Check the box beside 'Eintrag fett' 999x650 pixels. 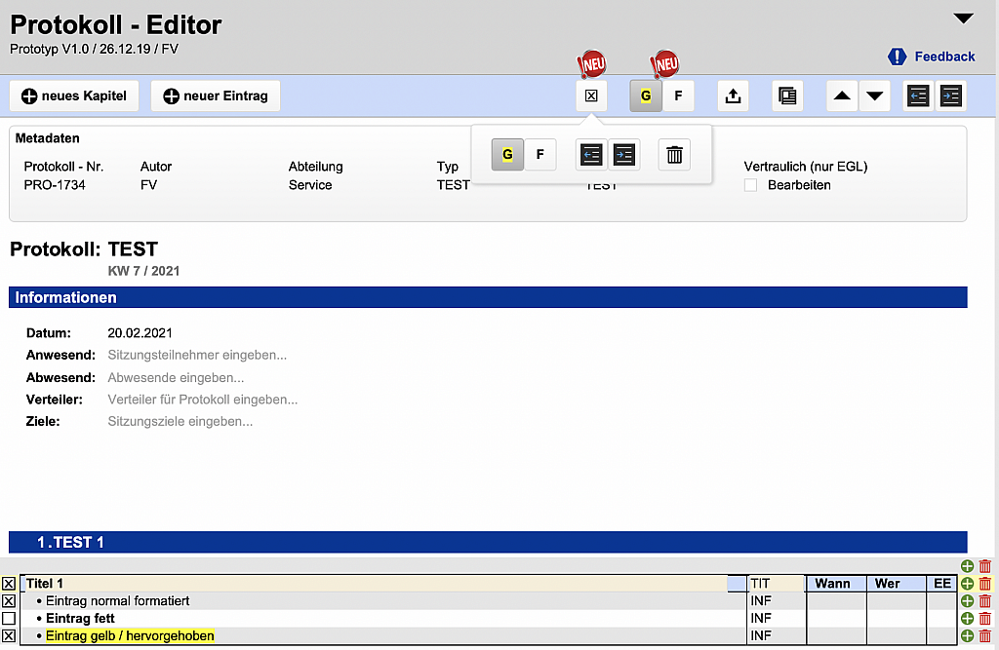coord(9,619)
